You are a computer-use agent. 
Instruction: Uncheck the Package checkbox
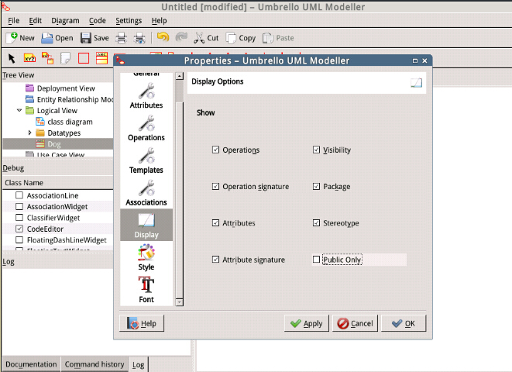[316, 187]
